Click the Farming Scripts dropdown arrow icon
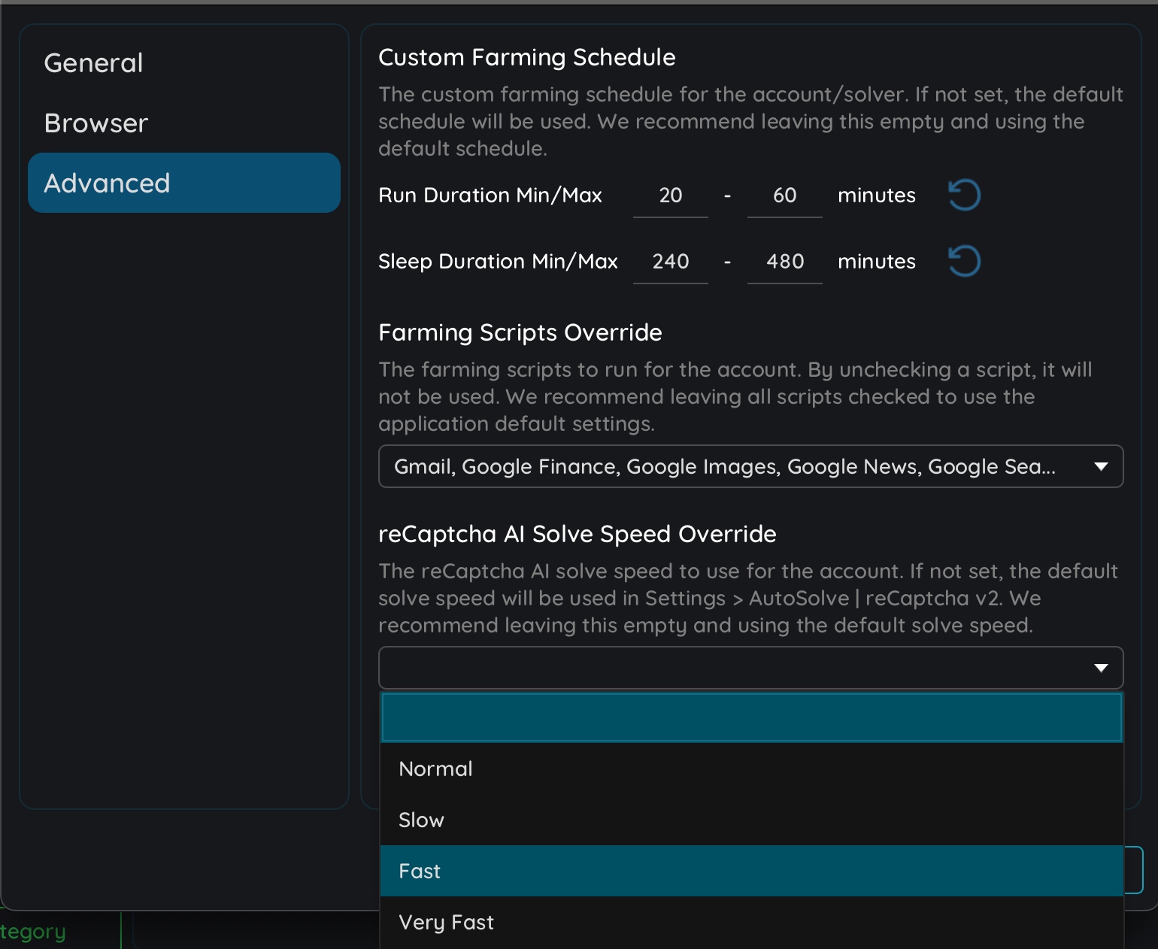 [1102, 466]
